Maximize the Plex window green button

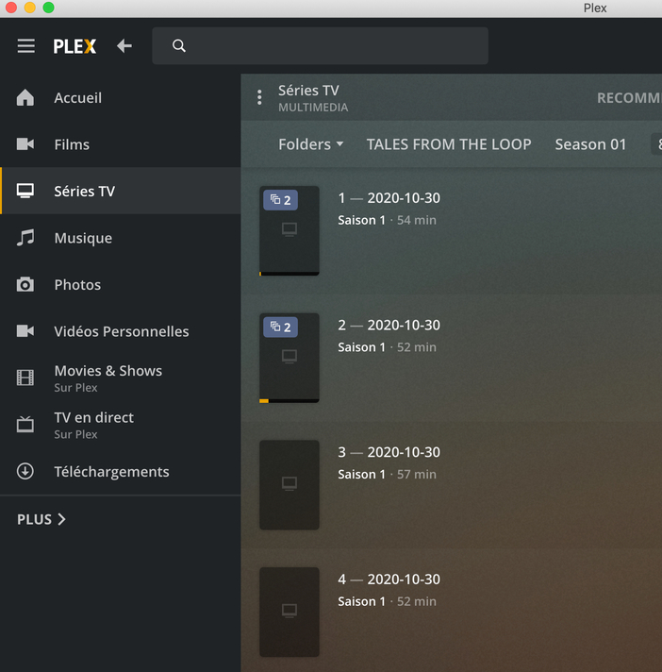tap(48, 8)
